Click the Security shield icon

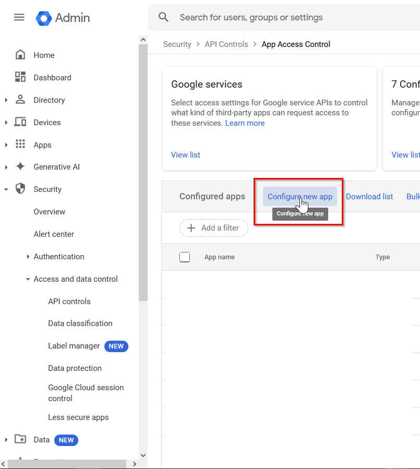coord(20,189)
